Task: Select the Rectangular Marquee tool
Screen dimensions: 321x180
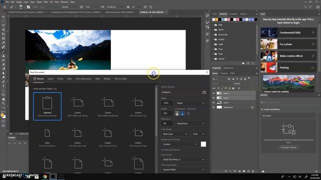Action: coord(4,21)
